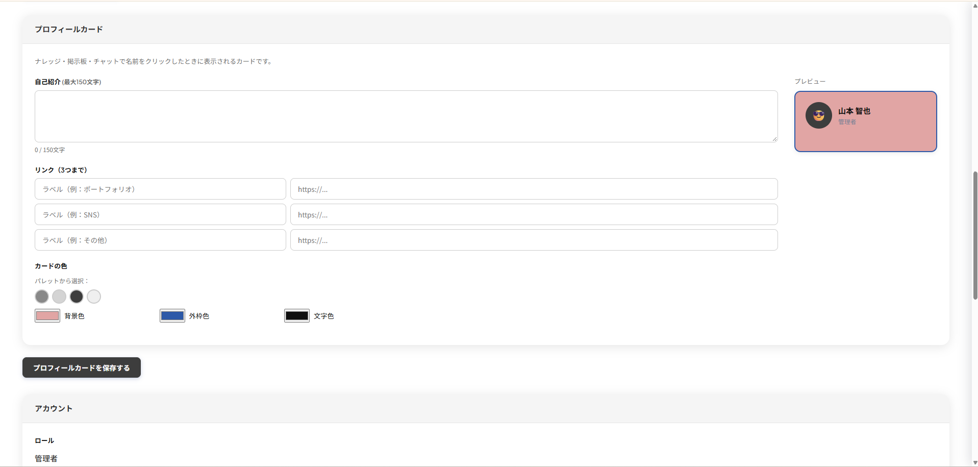Open the black 文字色 color picker
Screen dimensions: 978x467
[297, 315]
